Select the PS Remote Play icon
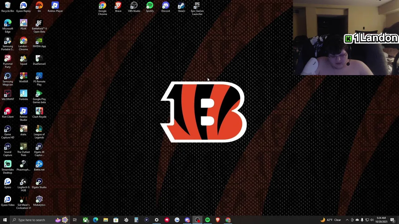This screenshot has width=399, height=224. coord(39,80)
